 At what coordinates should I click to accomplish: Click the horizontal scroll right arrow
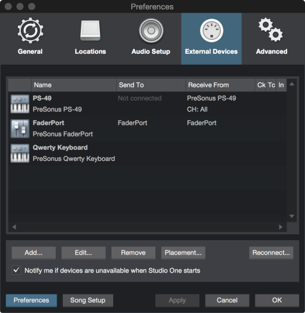[281, 227]
